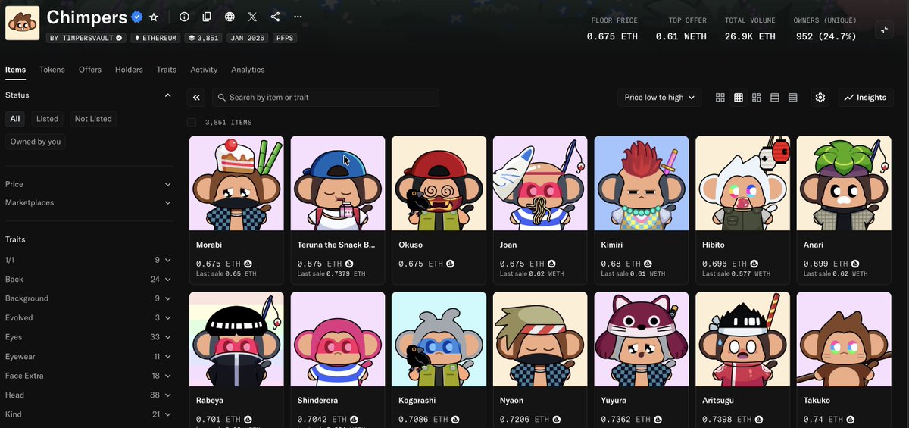Open the Insights panel
This screenshot has width=909, height=428.
(866, 98)
